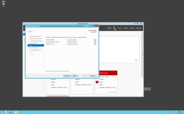Viewport: 184px width, 114px height.
Task: Open the Action Center flag in the tray
Action: tap(174, 112)
